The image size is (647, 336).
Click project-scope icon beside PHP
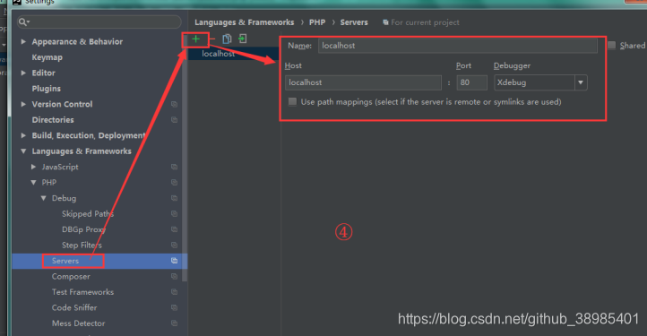click(x=174, y=183)
